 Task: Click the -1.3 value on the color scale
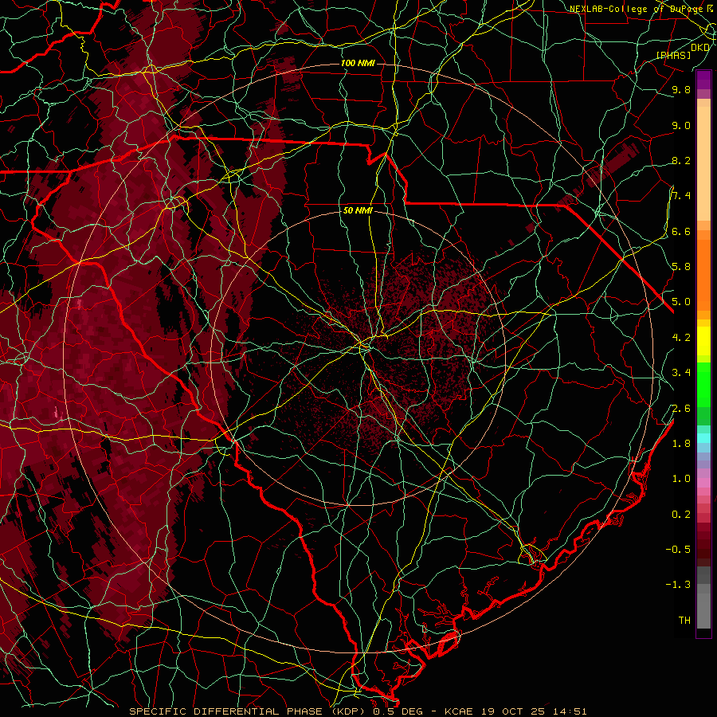click(678, 585)
